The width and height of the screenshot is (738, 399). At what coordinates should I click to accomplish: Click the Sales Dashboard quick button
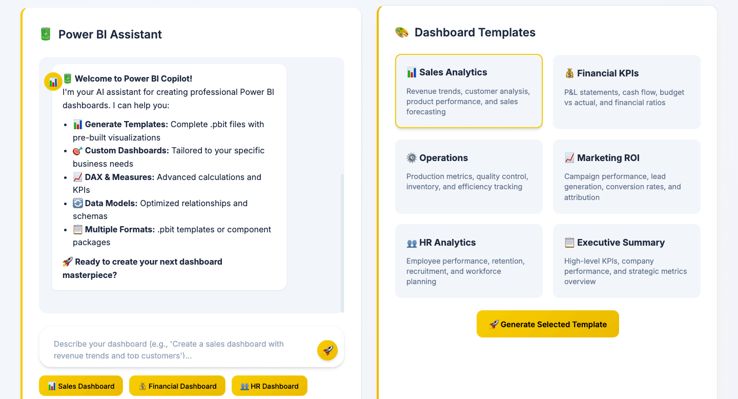81,386
